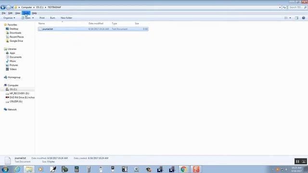Open the Edit menu
The image size is (308, 173).
point(10,13)
